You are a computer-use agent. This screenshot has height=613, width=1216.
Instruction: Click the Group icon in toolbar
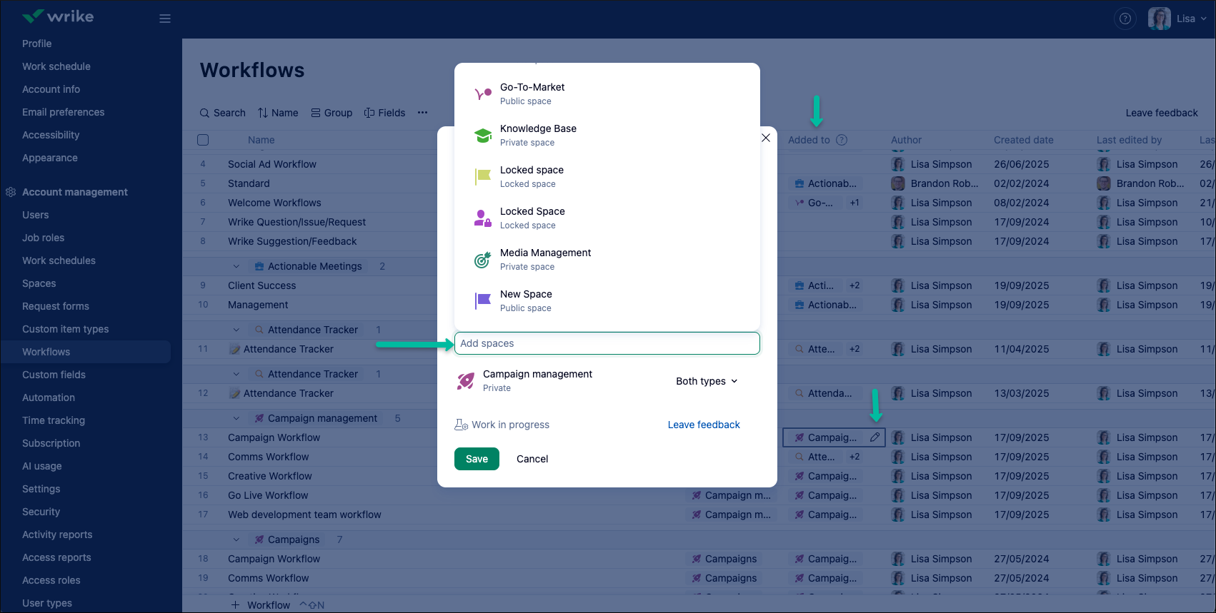[316, 113]
